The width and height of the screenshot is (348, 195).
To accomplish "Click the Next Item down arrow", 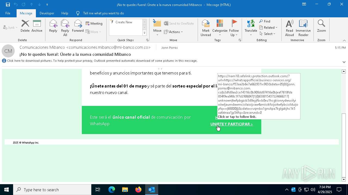I will 39,5.
